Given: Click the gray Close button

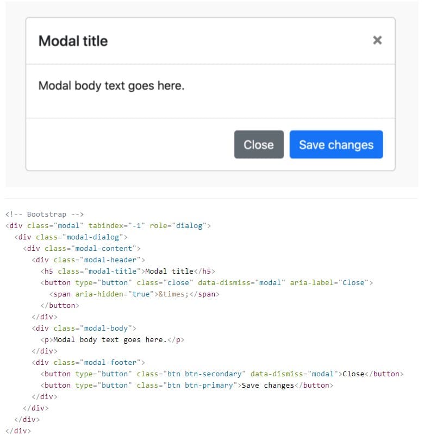Looking at the screenshot, I should 259,144.
